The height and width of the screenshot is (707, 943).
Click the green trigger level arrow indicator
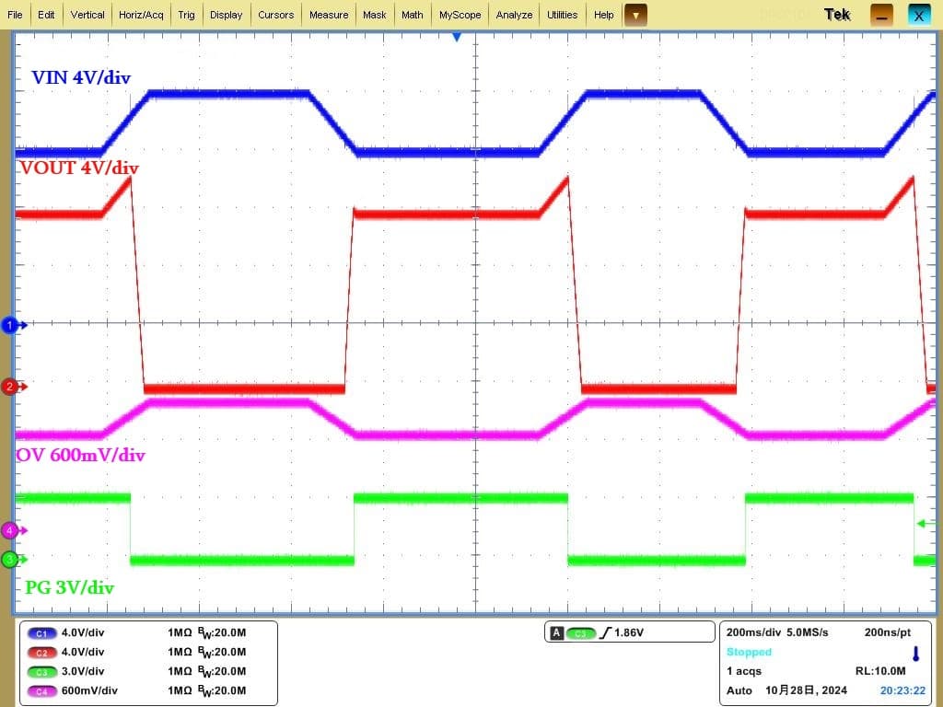tap(924, 524)
